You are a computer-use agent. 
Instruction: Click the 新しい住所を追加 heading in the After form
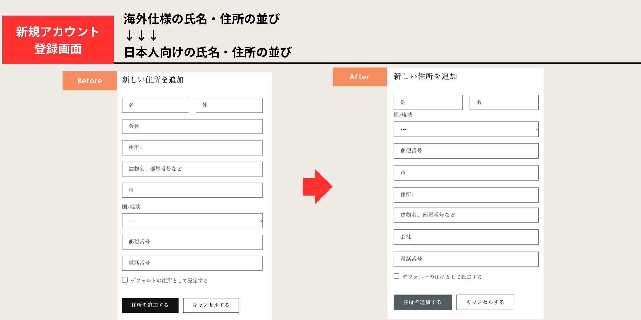click(x=425, y=77)
